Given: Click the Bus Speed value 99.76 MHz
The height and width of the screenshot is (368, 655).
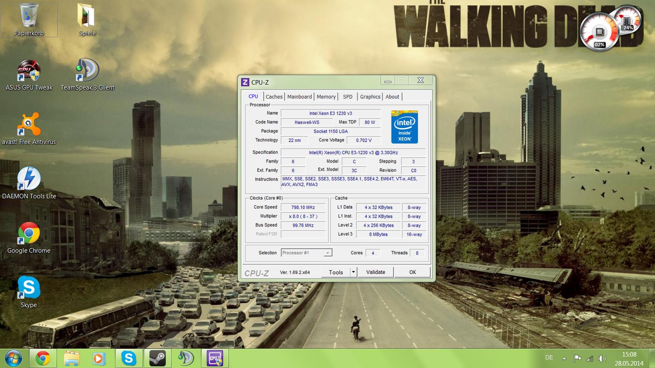Looking at the screenshot, I should (303, 225).
